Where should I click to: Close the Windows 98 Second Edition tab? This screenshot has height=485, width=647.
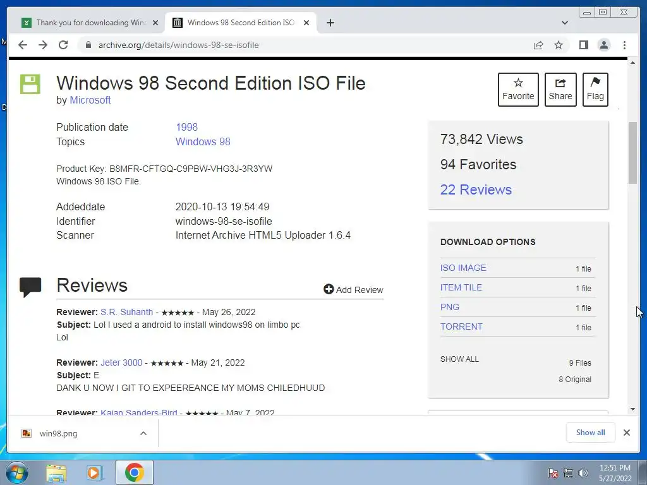(306, 23)
